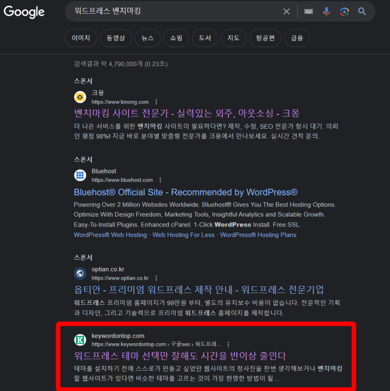390x391 pixels.
Task: Switch to the 도서 tab
Action: tap(205, 38)
